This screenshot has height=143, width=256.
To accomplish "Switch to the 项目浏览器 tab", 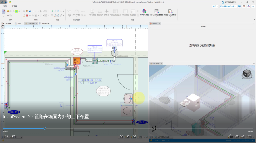I will point(44,23).
